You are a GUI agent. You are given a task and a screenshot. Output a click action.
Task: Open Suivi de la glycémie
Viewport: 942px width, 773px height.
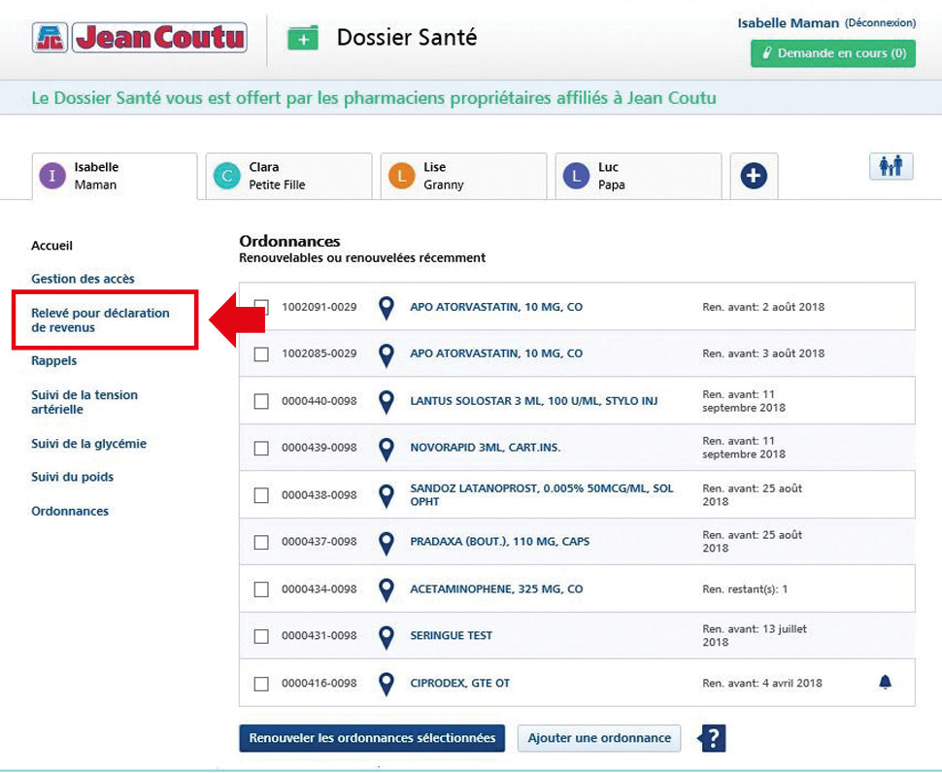[x=89, y=444]
